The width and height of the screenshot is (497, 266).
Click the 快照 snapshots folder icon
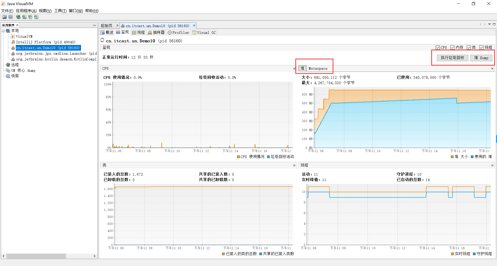8,76
